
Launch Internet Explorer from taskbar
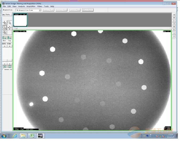tap(15, 136)
